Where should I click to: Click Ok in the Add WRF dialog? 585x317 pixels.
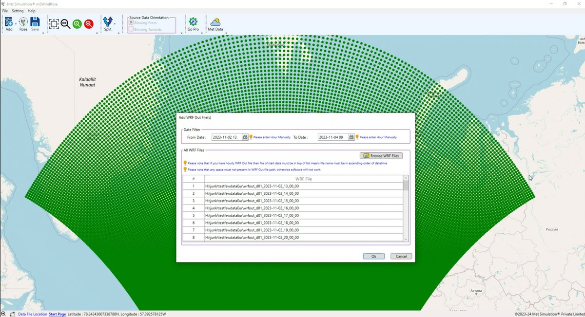coord(374,256)
